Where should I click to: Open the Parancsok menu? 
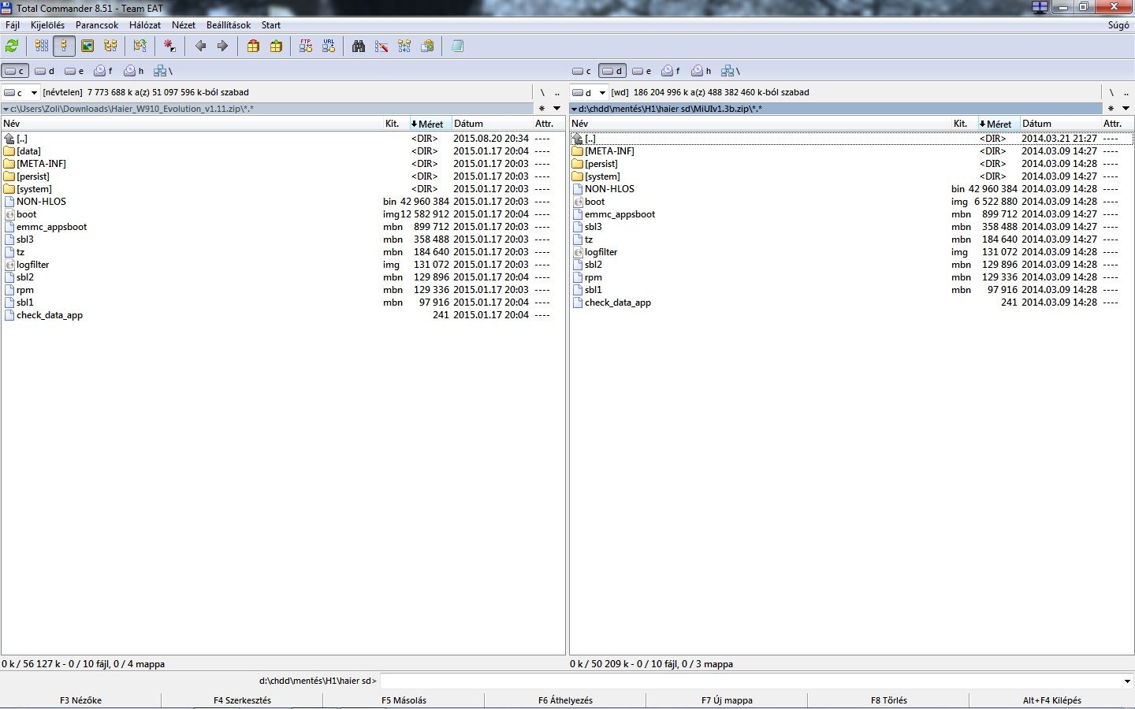point(97,25)
